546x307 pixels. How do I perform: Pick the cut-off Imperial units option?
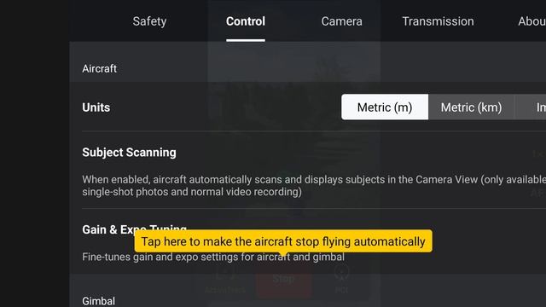(x=531, y=107)
